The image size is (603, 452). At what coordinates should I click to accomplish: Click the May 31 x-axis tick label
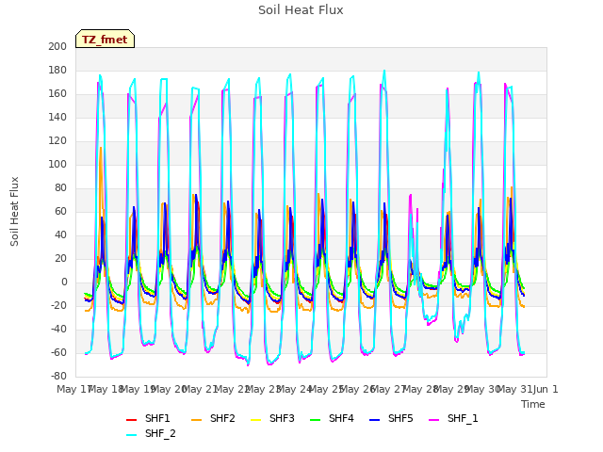[x=514, y=389]
